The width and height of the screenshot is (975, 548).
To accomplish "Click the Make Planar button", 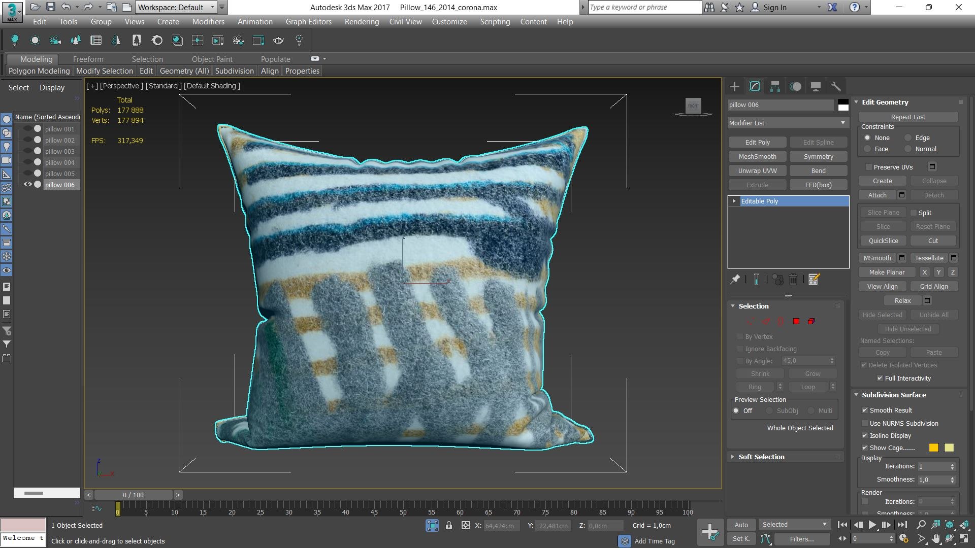I will click(887, 272).
